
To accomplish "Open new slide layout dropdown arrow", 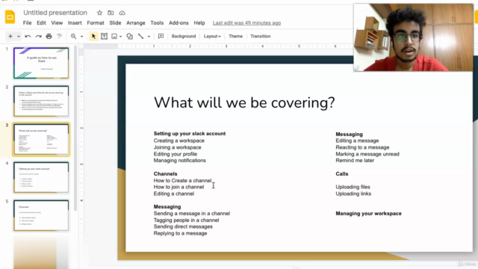I will click(x=19, y=37).
